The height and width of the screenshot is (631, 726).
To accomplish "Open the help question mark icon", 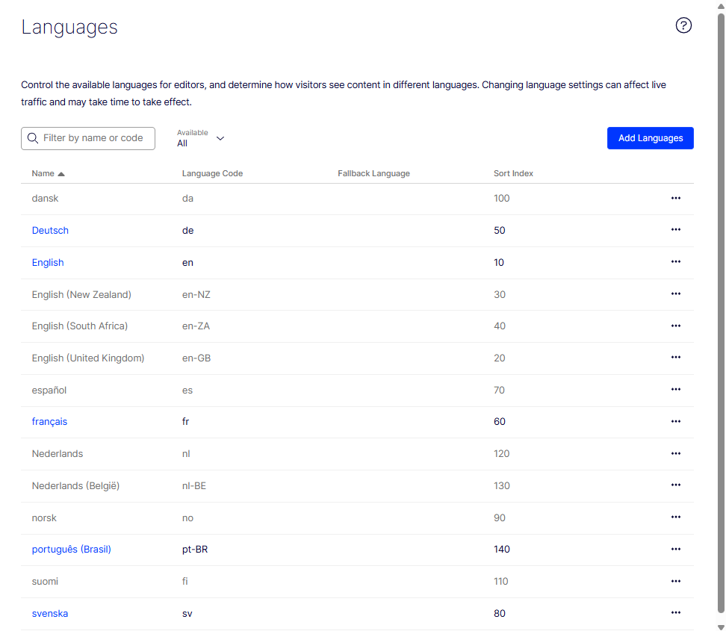I will click(683, 25).
